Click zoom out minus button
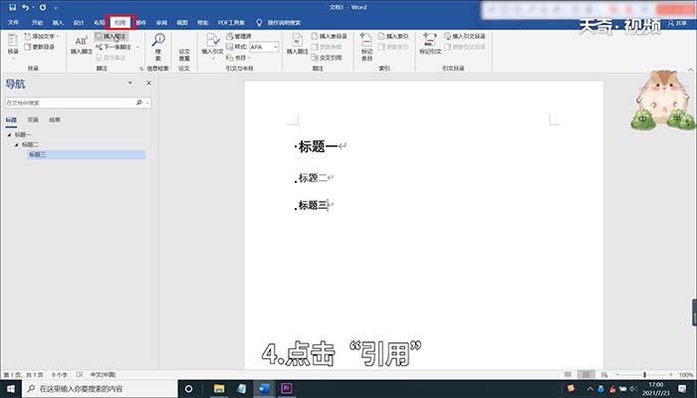Screen dimensions: 697x398 pyautogui.click(x=617, y=375)
